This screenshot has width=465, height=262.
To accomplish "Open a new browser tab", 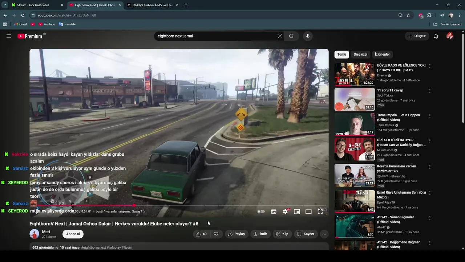I will (x=186, y=5).
